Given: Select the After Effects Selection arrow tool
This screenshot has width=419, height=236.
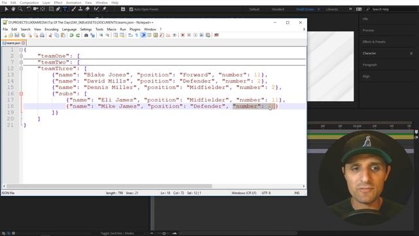Looking at the screenshot, I should (x=7, y=9).
